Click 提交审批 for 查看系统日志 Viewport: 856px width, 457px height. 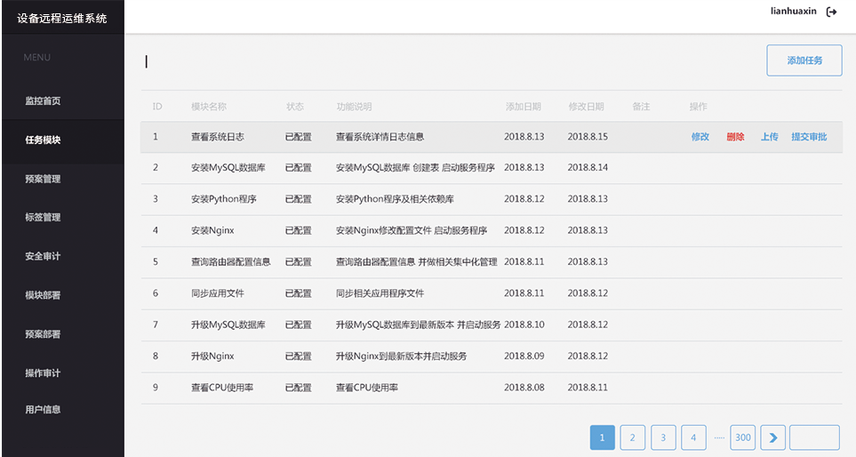point(809,137)
